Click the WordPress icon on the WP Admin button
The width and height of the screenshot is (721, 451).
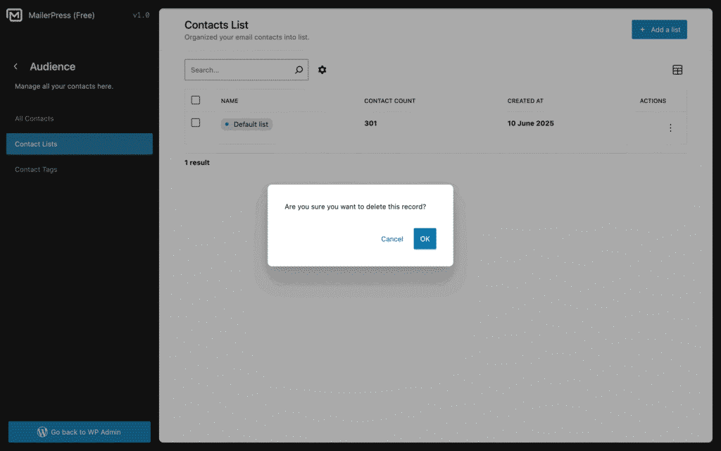[x=43, y=431]
